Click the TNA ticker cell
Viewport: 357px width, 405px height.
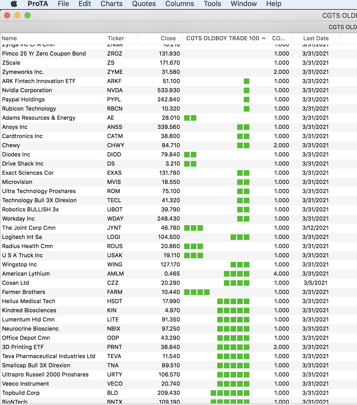click(x=113, y=366)
